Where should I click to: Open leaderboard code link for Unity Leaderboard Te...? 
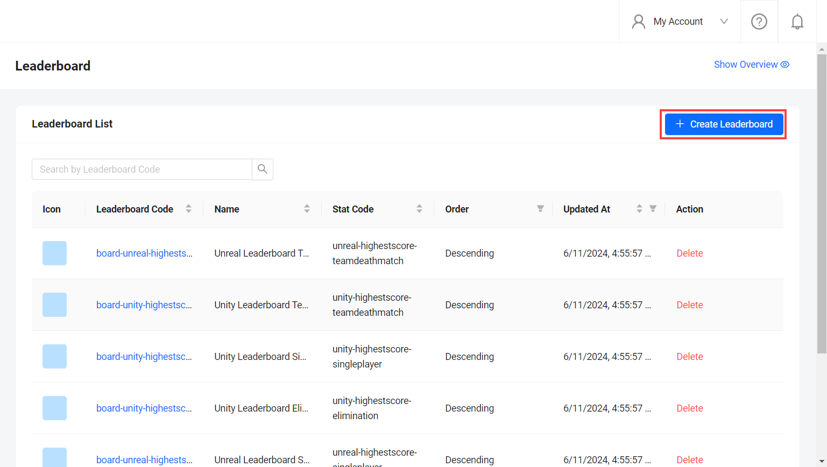coord(144,305)
